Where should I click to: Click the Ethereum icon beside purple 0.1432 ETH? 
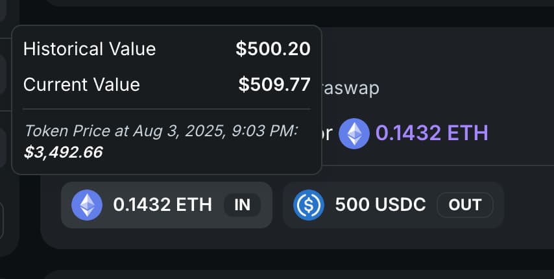[354, 133]
